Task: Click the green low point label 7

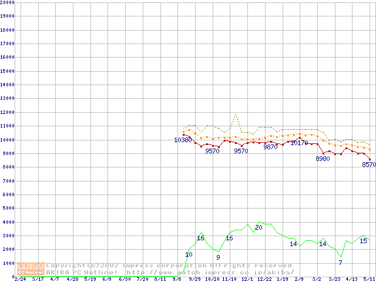Action: pyautogui.click(x=340, y=262)
